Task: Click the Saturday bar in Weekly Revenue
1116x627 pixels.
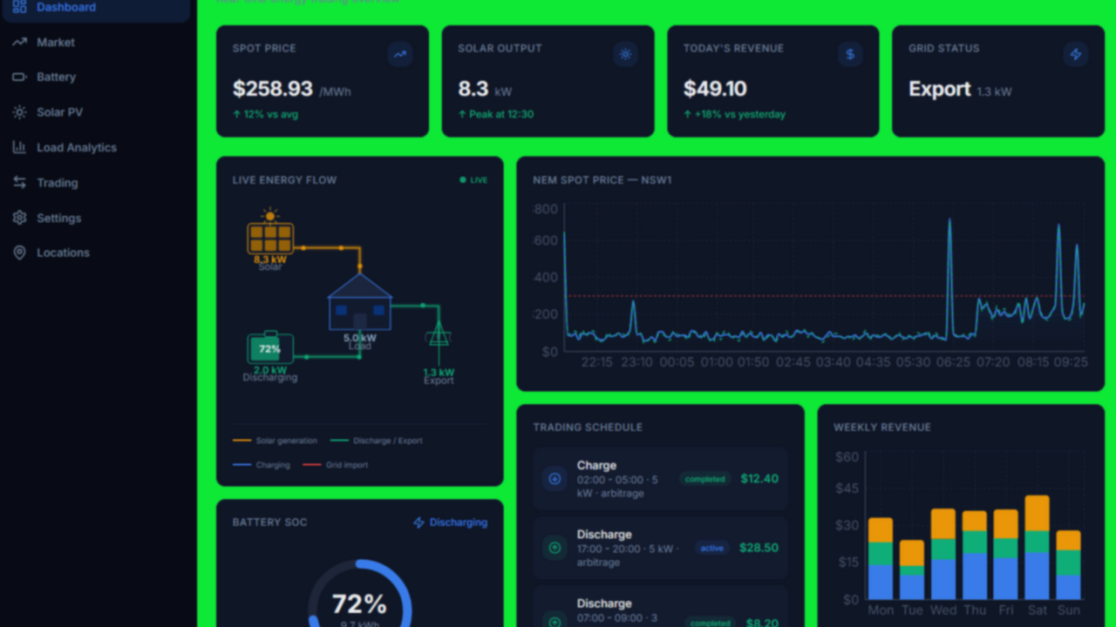Action: pos(1037,547)
